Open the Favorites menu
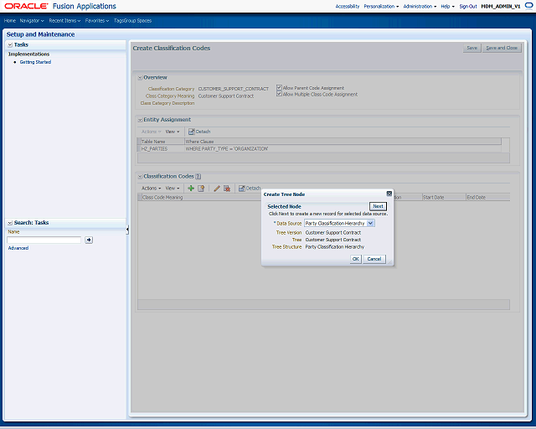This screenshot has height=429, width=536. pos(97,20)
